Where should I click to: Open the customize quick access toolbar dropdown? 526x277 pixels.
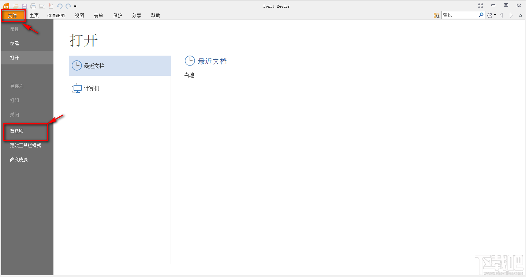click(x=75, y=6)
